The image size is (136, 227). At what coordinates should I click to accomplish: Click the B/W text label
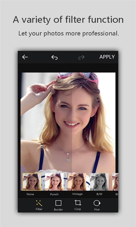pyautogui.click(x=99, y=194)
